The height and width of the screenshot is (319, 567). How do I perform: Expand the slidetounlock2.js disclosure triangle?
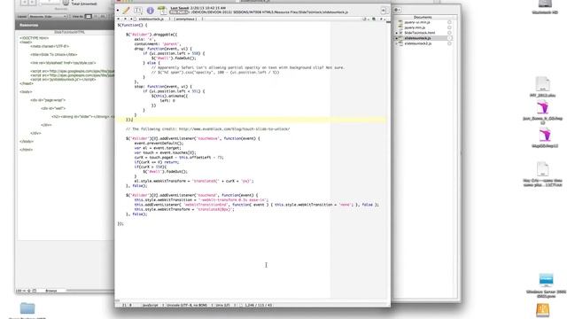[396, 43]
